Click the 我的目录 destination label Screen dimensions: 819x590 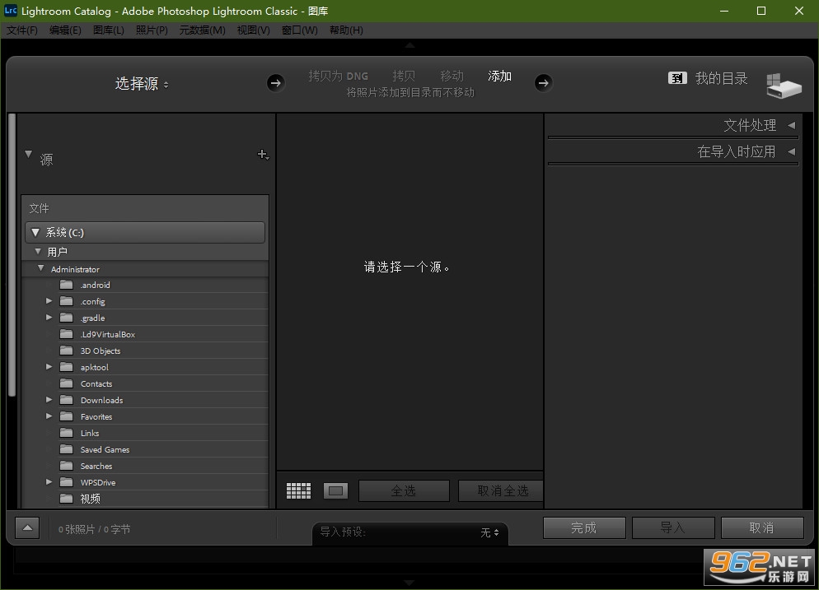(x=721, y=78)
